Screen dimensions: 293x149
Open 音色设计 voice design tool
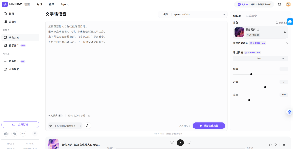coord(20,61)
